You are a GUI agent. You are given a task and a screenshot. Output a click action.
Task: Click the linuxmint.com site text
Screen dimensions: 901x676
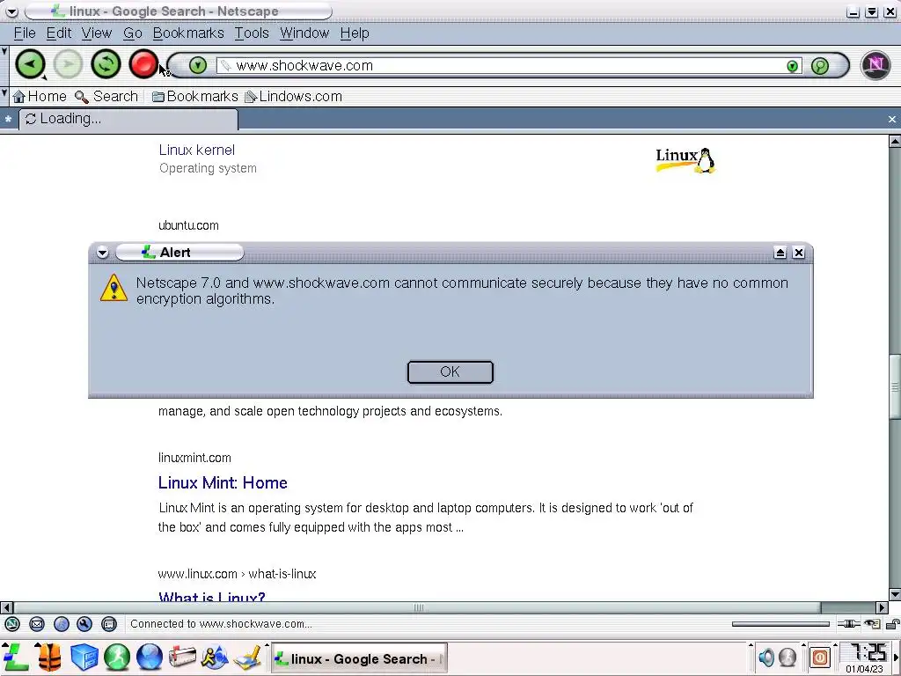(x=194, y=458)
